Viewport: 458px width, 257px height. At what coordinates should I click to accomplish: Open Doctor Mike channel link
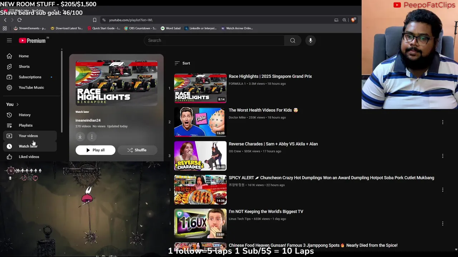[237, 117]
